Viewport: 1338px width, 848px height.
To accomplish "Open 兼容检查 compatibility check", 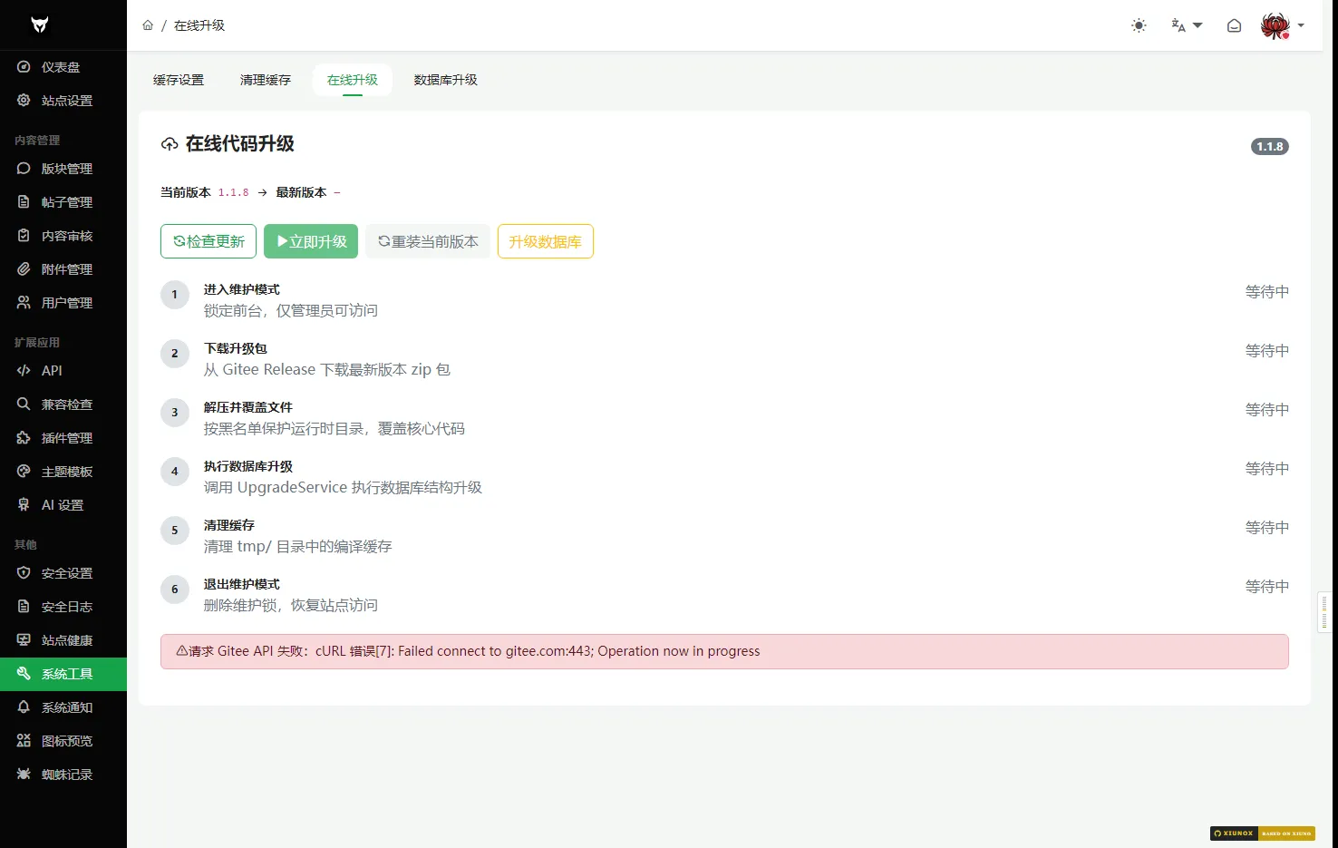I will click(x=63, y=405).
